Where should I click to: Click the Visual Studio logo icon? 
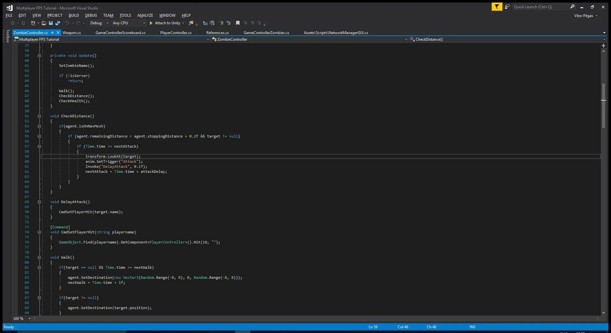(x=9, y=8)
